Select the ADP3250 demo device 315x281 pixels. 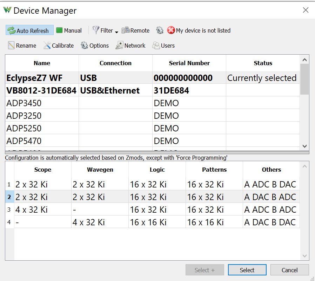click(152, 116)
